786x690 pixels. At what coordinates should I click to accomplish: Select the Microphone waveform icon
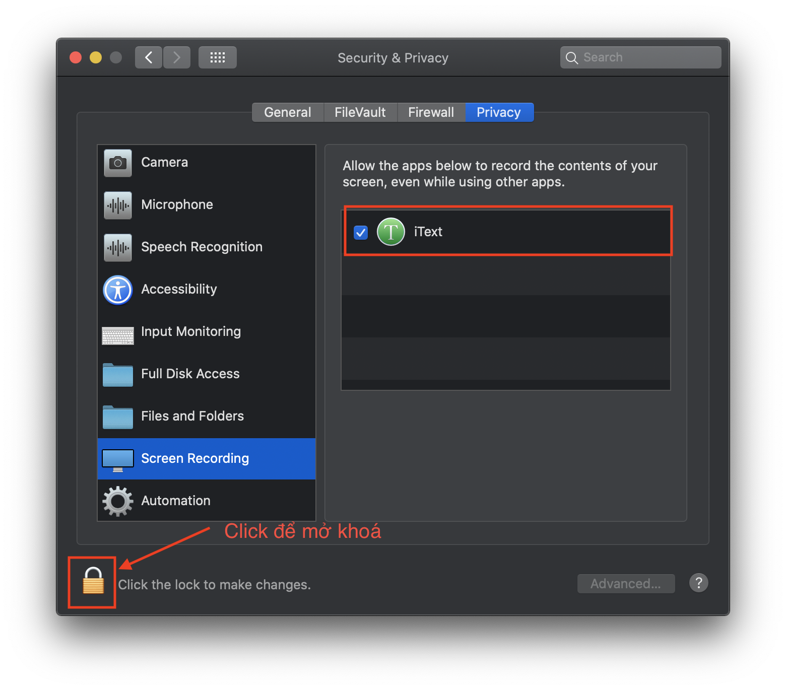pos(117,205)
